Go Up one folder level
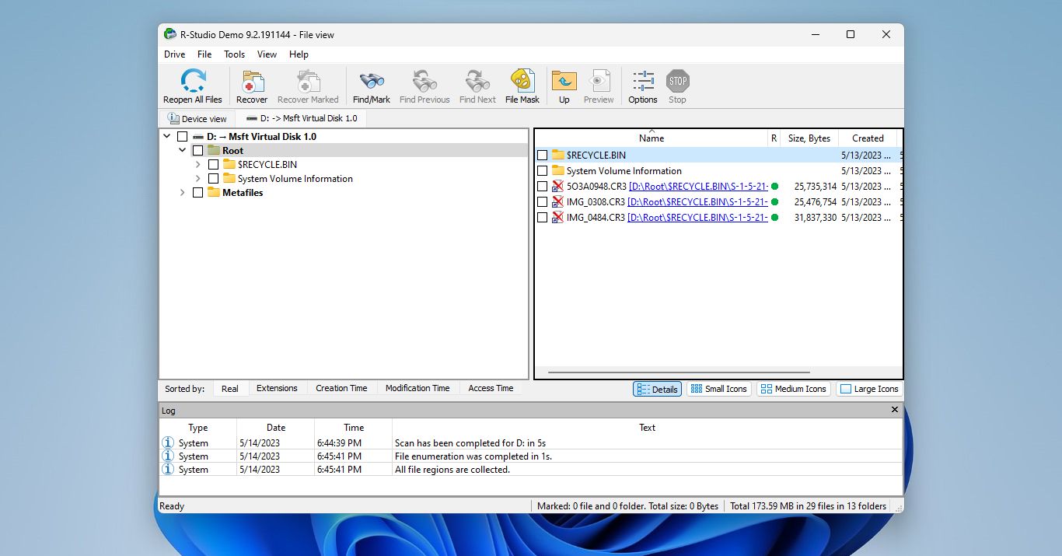Image resolution: width=1062 pixels, height=556 pixels. [x=564, y=81]
